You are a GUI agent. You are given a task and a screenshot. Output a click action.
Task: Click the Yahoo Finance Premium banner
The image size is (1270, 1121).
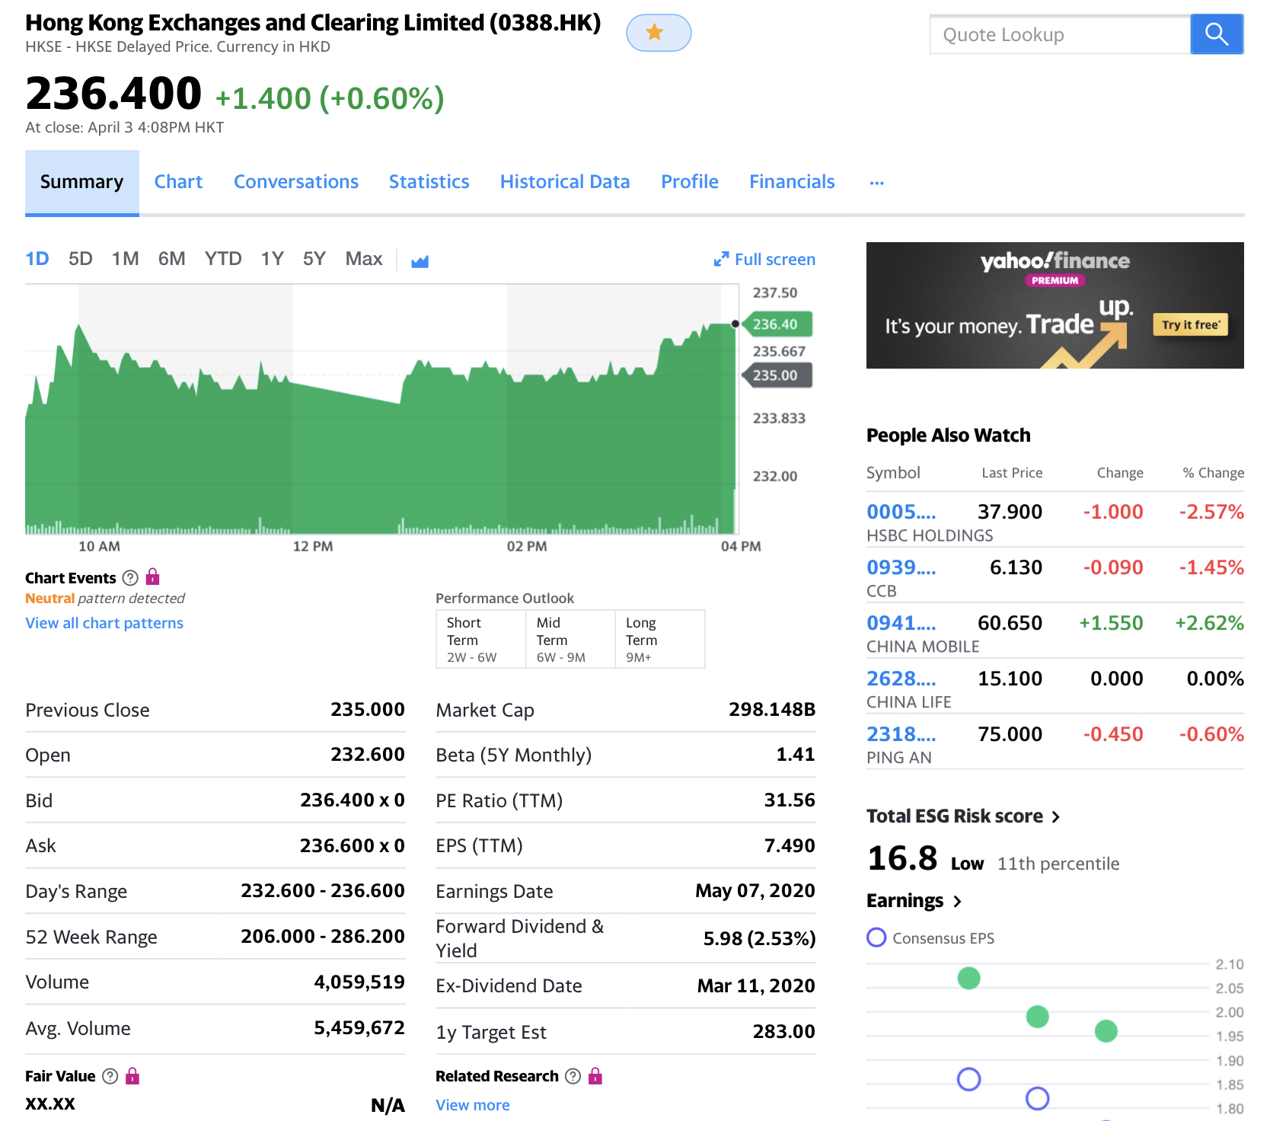tap(1055, 305)
